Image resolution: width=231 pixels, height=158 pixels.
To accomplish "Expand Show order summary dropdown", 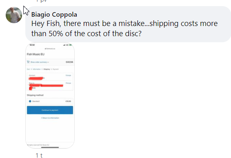I will click(40, 62).
